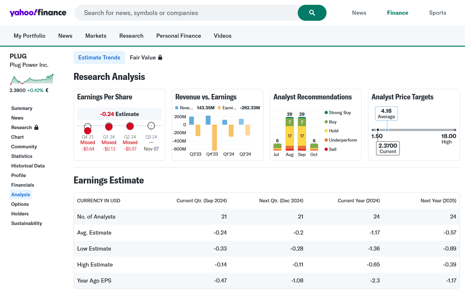This screenshot has height=295, width=465.
Task: Open the News link in top header
Action: (359, 13)
